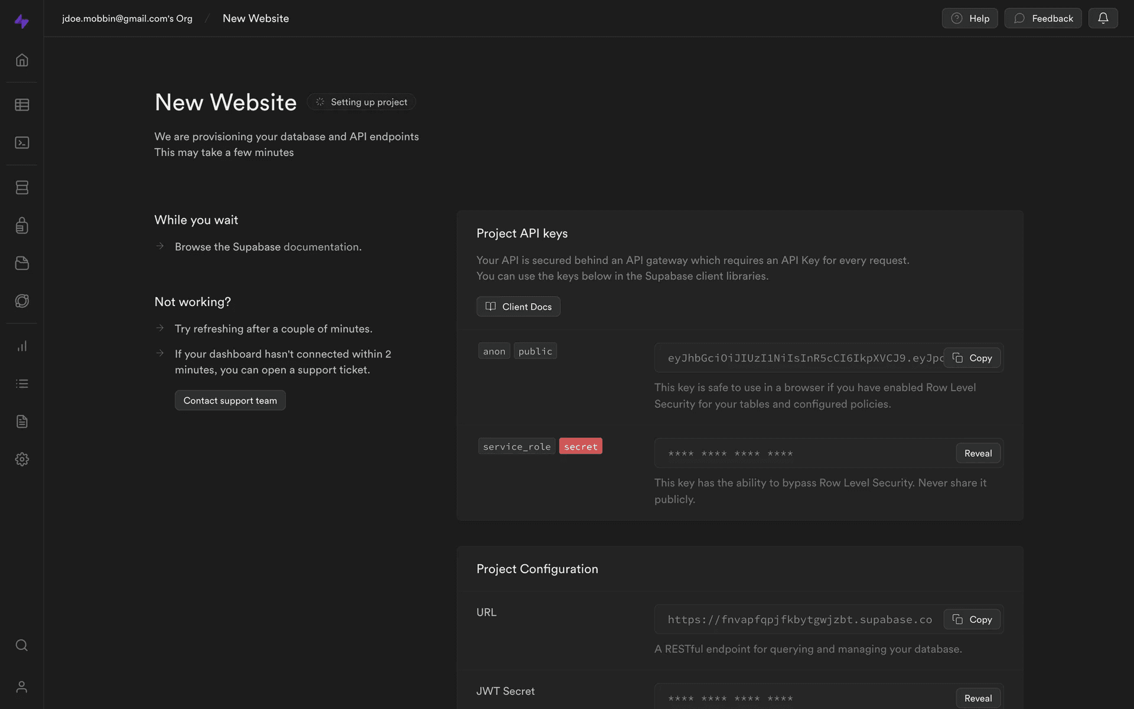Screen dimensions: 1134x709
Task: Open the Logs list icon
Action: coord(22,384)
